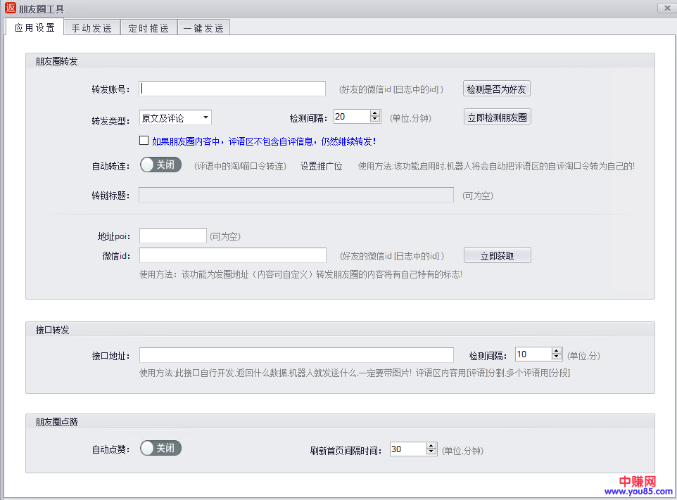Click the 设置推广位 link
The height and width of the screenshot is (500, 677).
click(x=322, y=167)
